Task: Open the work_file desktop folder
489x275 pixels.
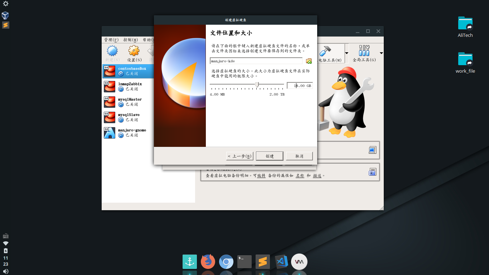Action: (465, 63)
